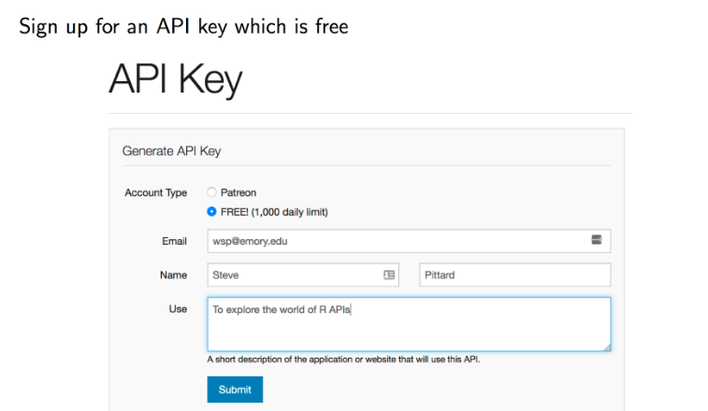The width and height of the screenshot is (708, 411).
Task: Select the FREE! account type radio button
Action: pyautogui.click(x=211, y=212)
